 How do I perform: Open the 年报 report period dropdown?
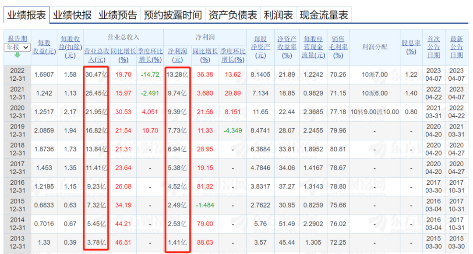[18, 47]
